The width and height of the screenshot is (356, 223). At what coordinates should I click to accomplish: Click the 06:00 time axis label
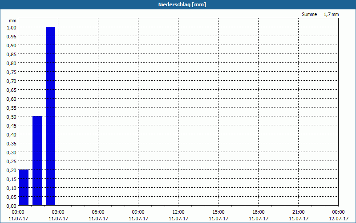pyautogui.click(x=98, y=212)
